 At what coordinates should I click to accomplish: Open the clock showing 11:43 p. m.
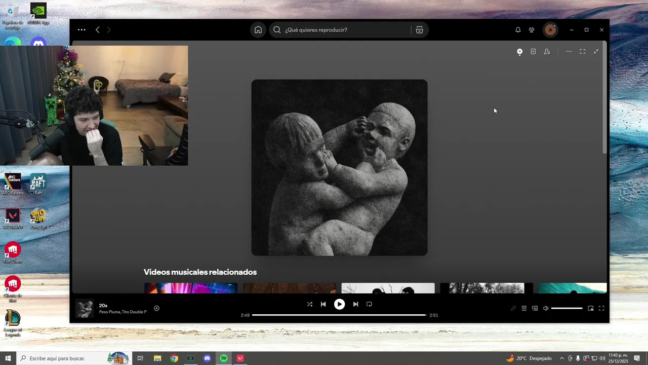point(618,358)
